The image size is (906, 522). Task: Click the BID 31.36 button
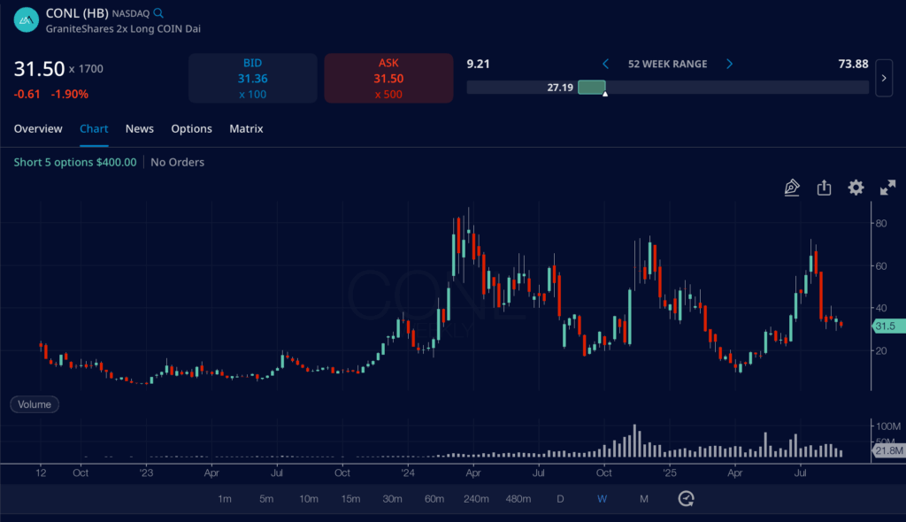click(x=252, y=78)
